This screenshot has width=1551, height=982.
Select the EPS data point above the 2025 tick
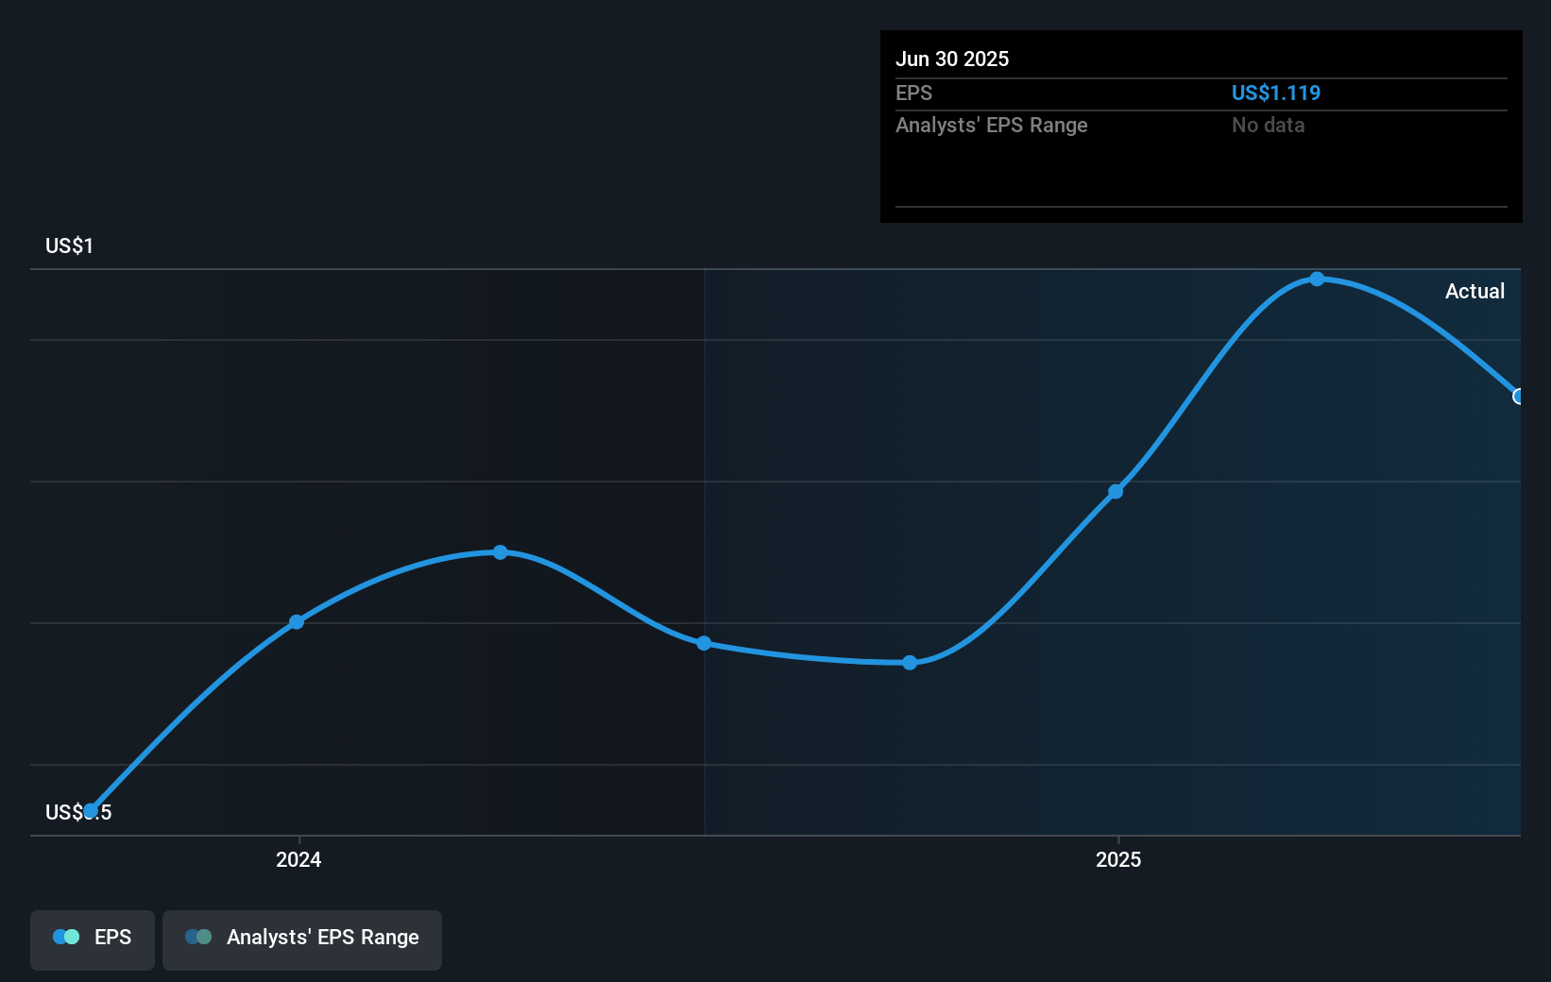coord(1116,492)
